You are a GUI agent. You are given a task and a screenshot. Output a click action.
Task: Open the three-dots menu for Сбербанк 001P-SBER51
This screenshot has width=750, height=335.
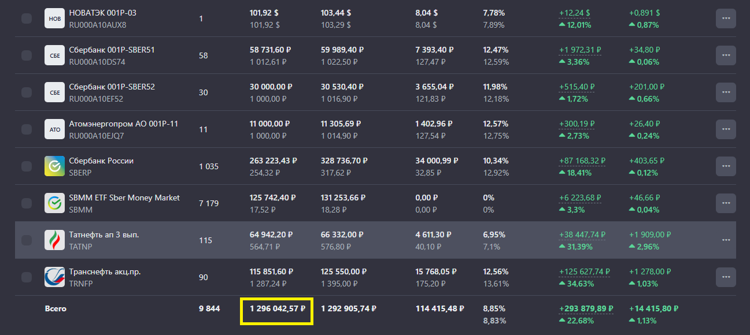pyautogui.click(x=726, y=55)
